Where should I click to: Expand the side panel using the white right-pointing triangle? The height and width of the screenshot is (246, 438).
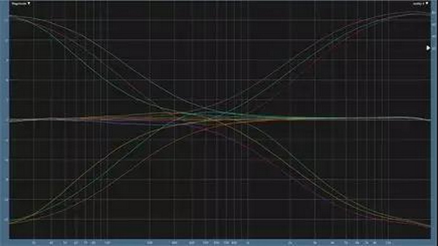[428, 48]
